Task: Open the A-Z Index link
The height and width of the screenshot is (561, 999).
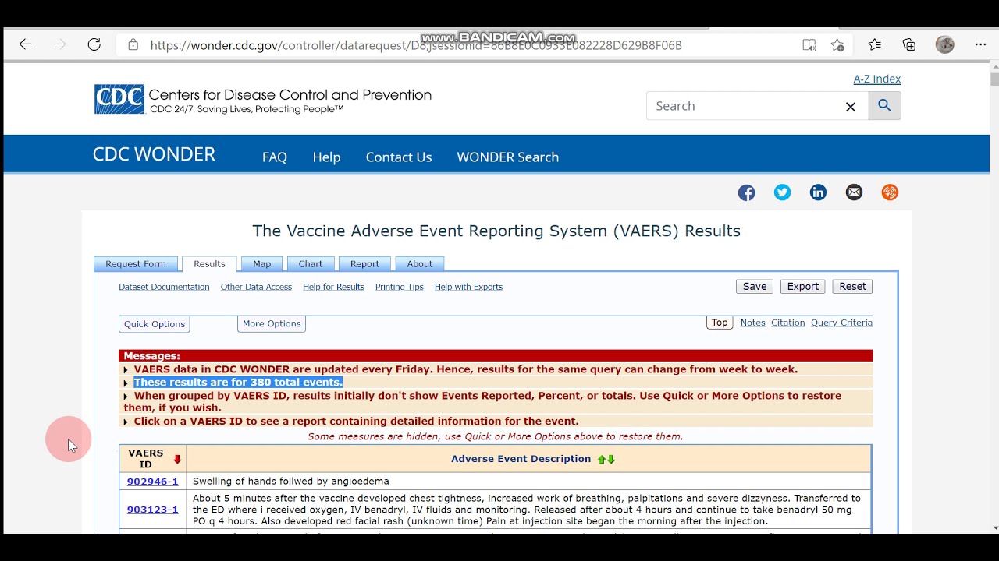Action: pos(877,79)
